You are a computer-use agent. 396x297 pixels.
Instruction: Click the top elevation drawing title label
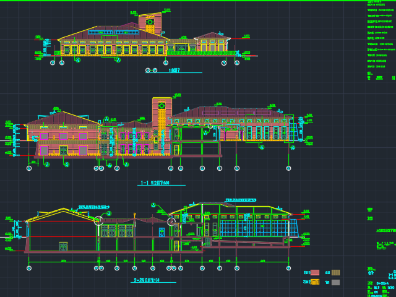pos(173,71)
